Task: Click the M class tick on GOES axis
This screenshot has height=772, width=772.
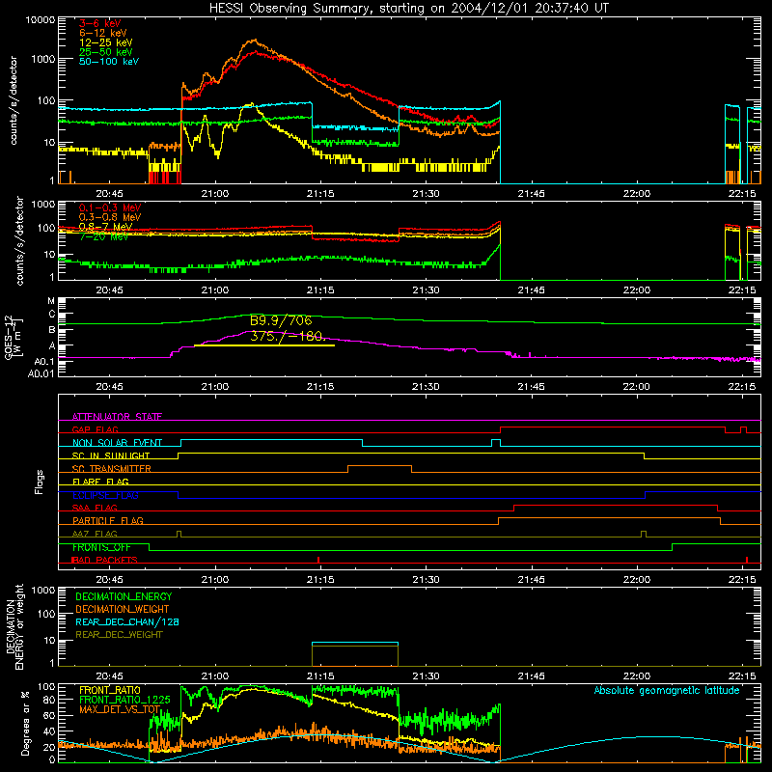Action: (51, 301)
